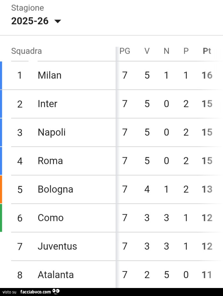This screenshot has width=223, height=296.
Task: Click the blue qualification bar beside Milan
Action: tap(1, 75)
